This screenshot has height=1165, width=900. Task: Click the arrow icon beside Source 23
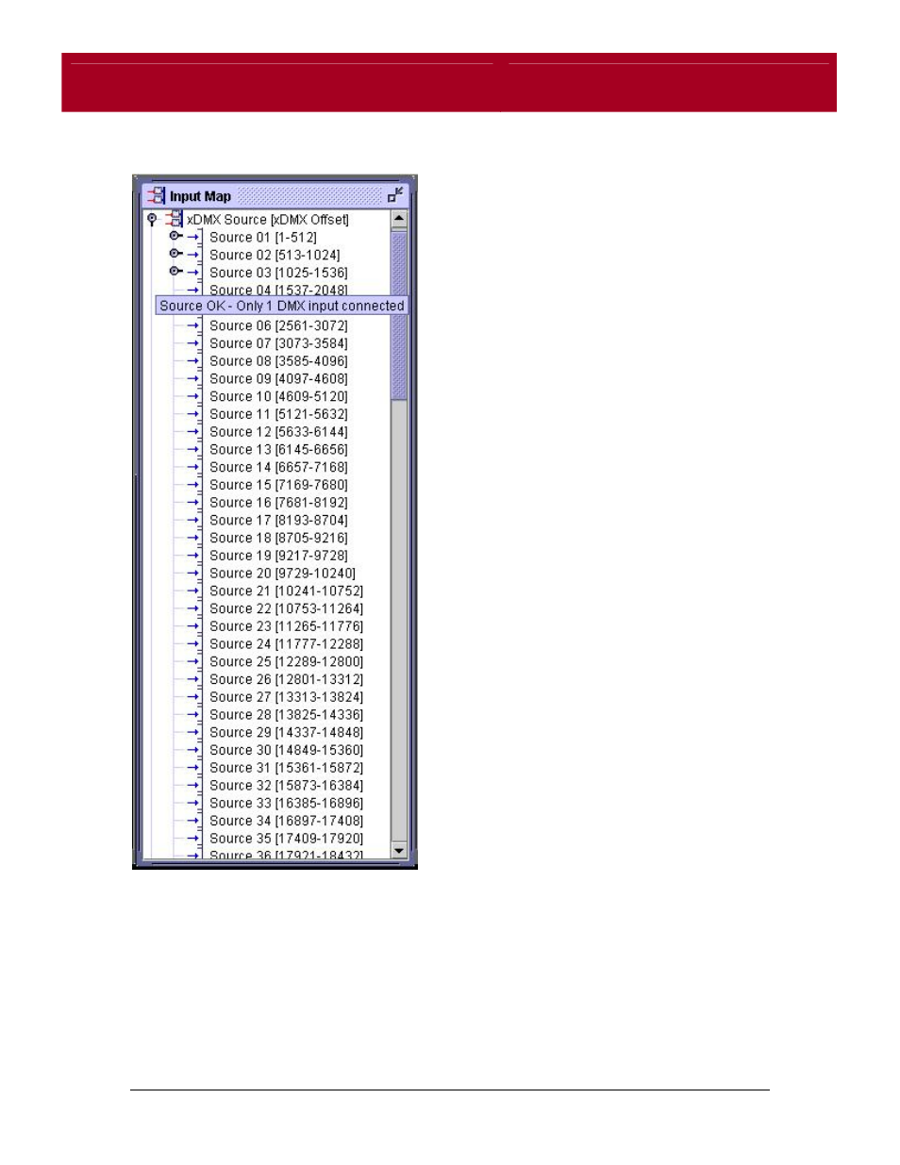[194, 626]
